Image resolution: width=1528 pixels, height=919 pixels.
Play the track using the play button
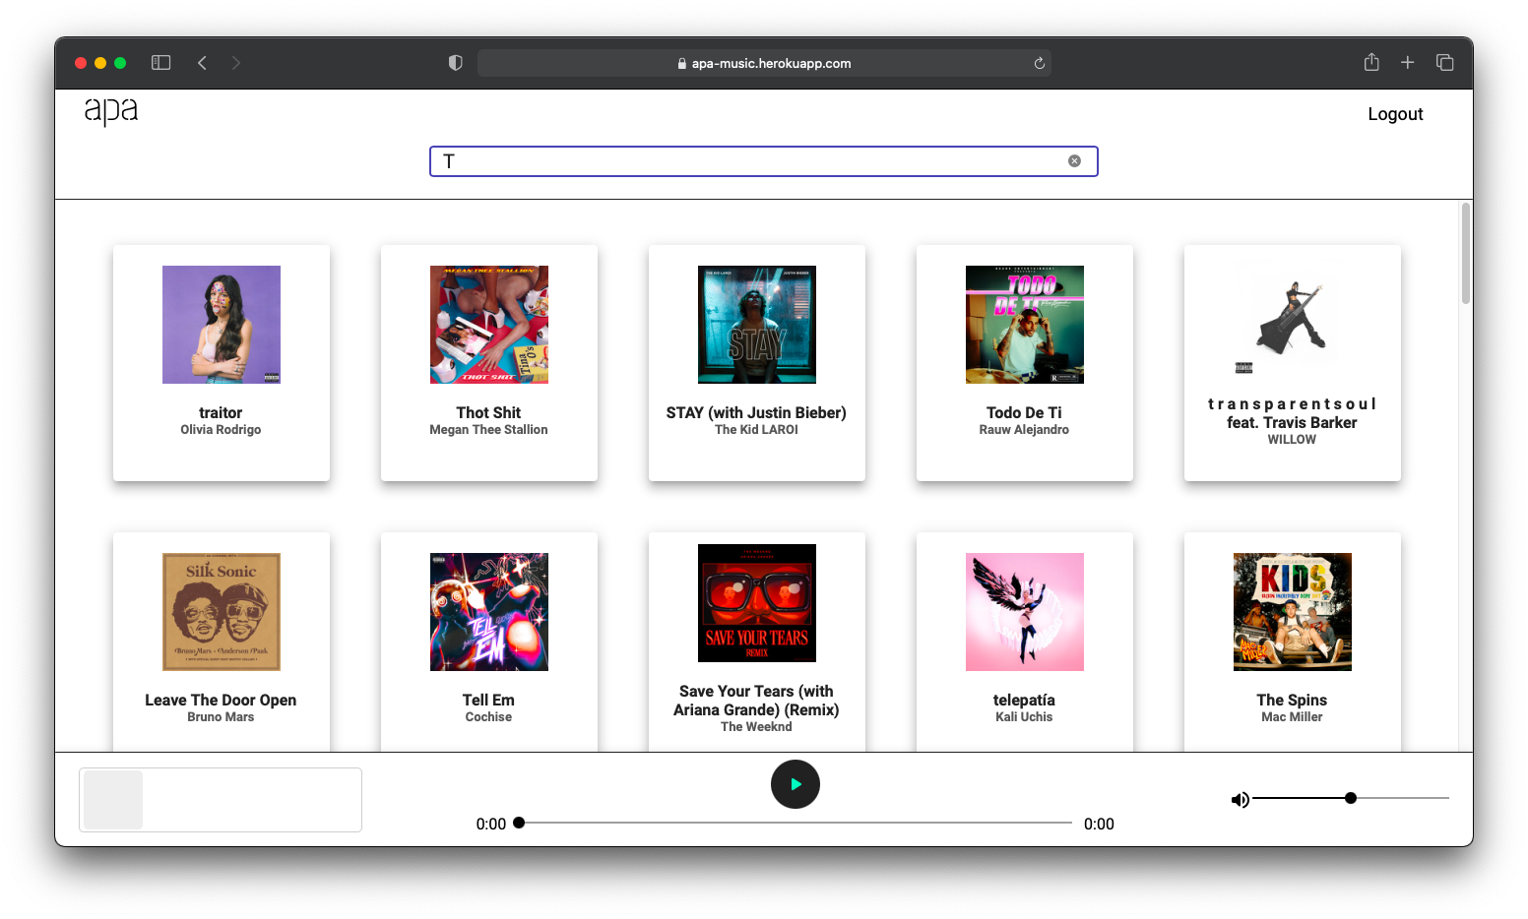pos(796,784)
